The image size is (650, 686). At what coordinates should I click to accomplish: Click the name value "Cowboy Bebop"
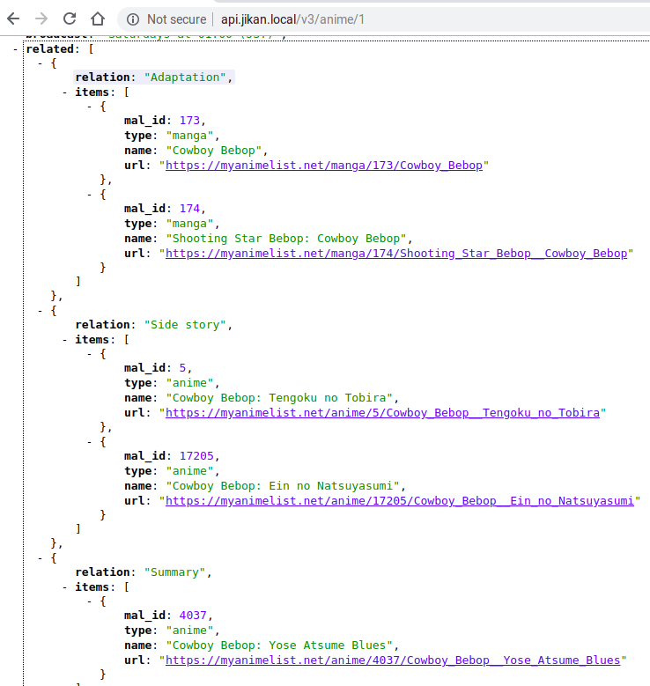[x=214, y=151]
